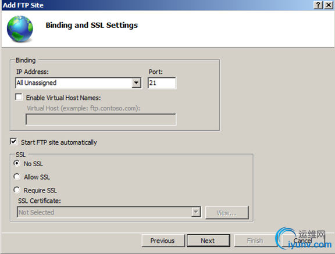Click the Virtual Host example label
Image resolution: width=335 pixels, height=254 pixels.
point(83,108)
